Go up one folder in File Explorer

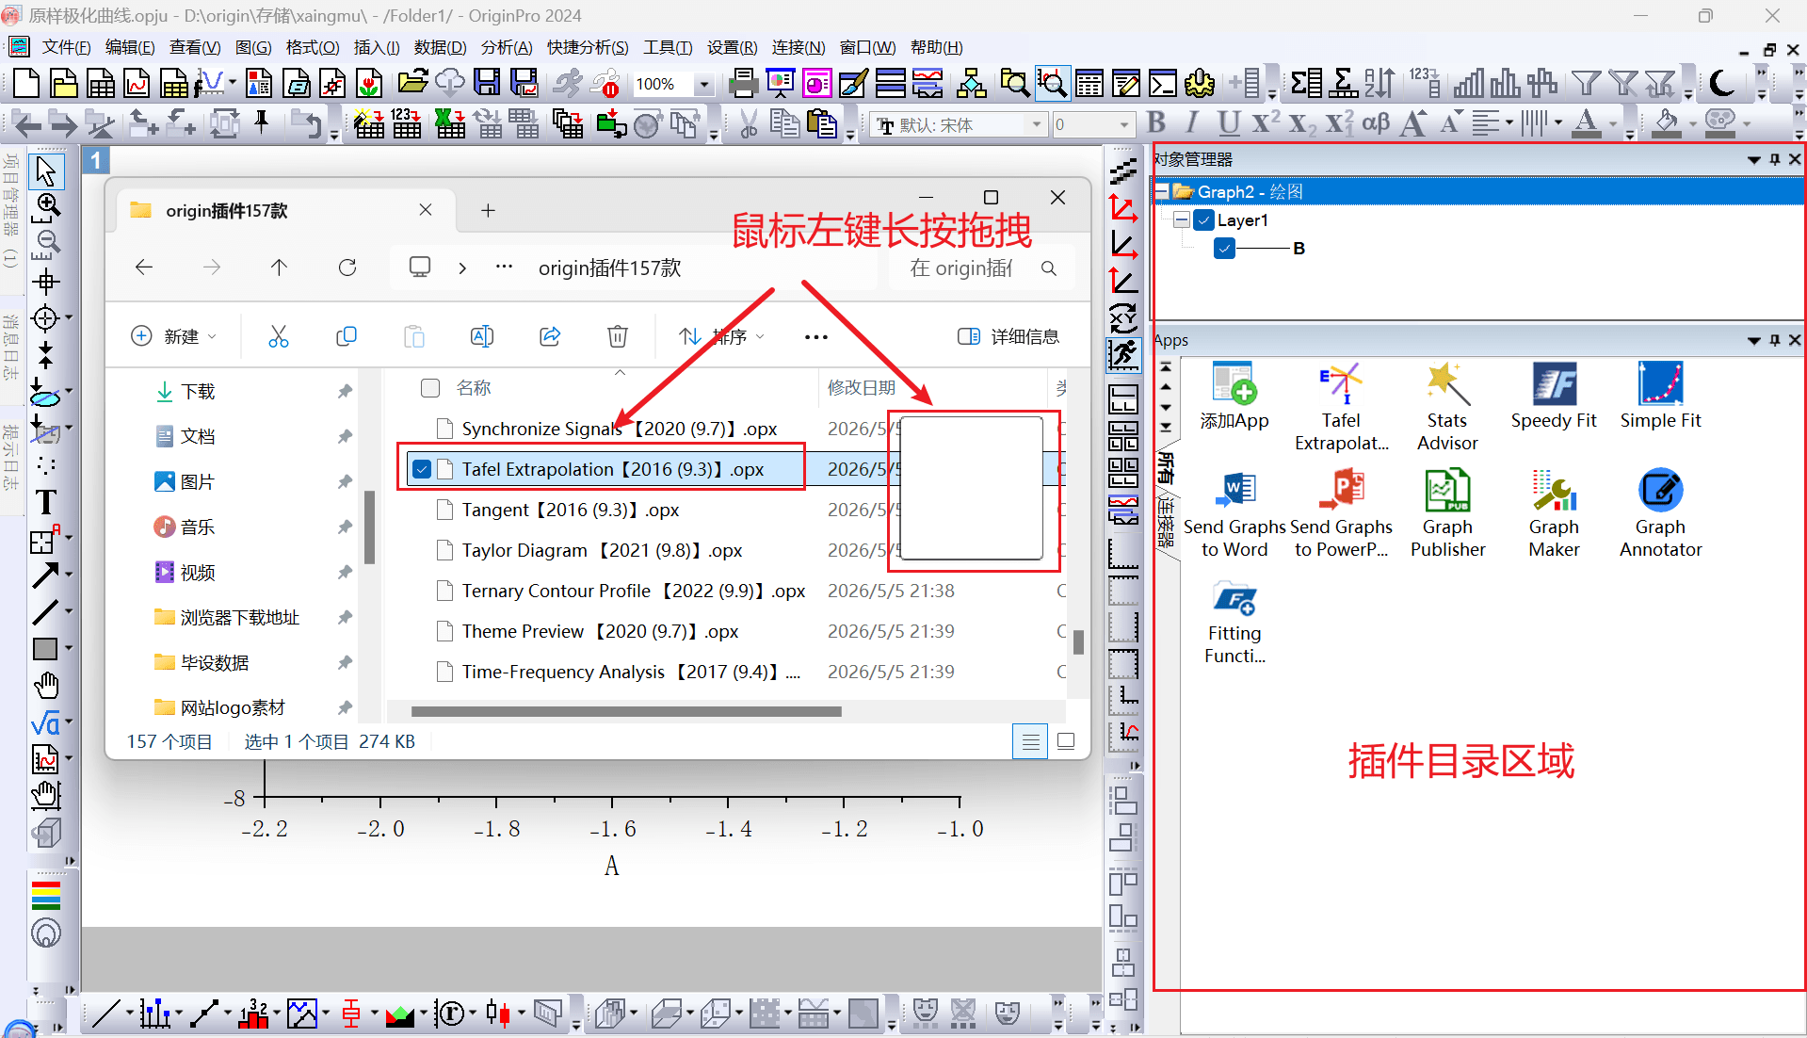[280, 268]
